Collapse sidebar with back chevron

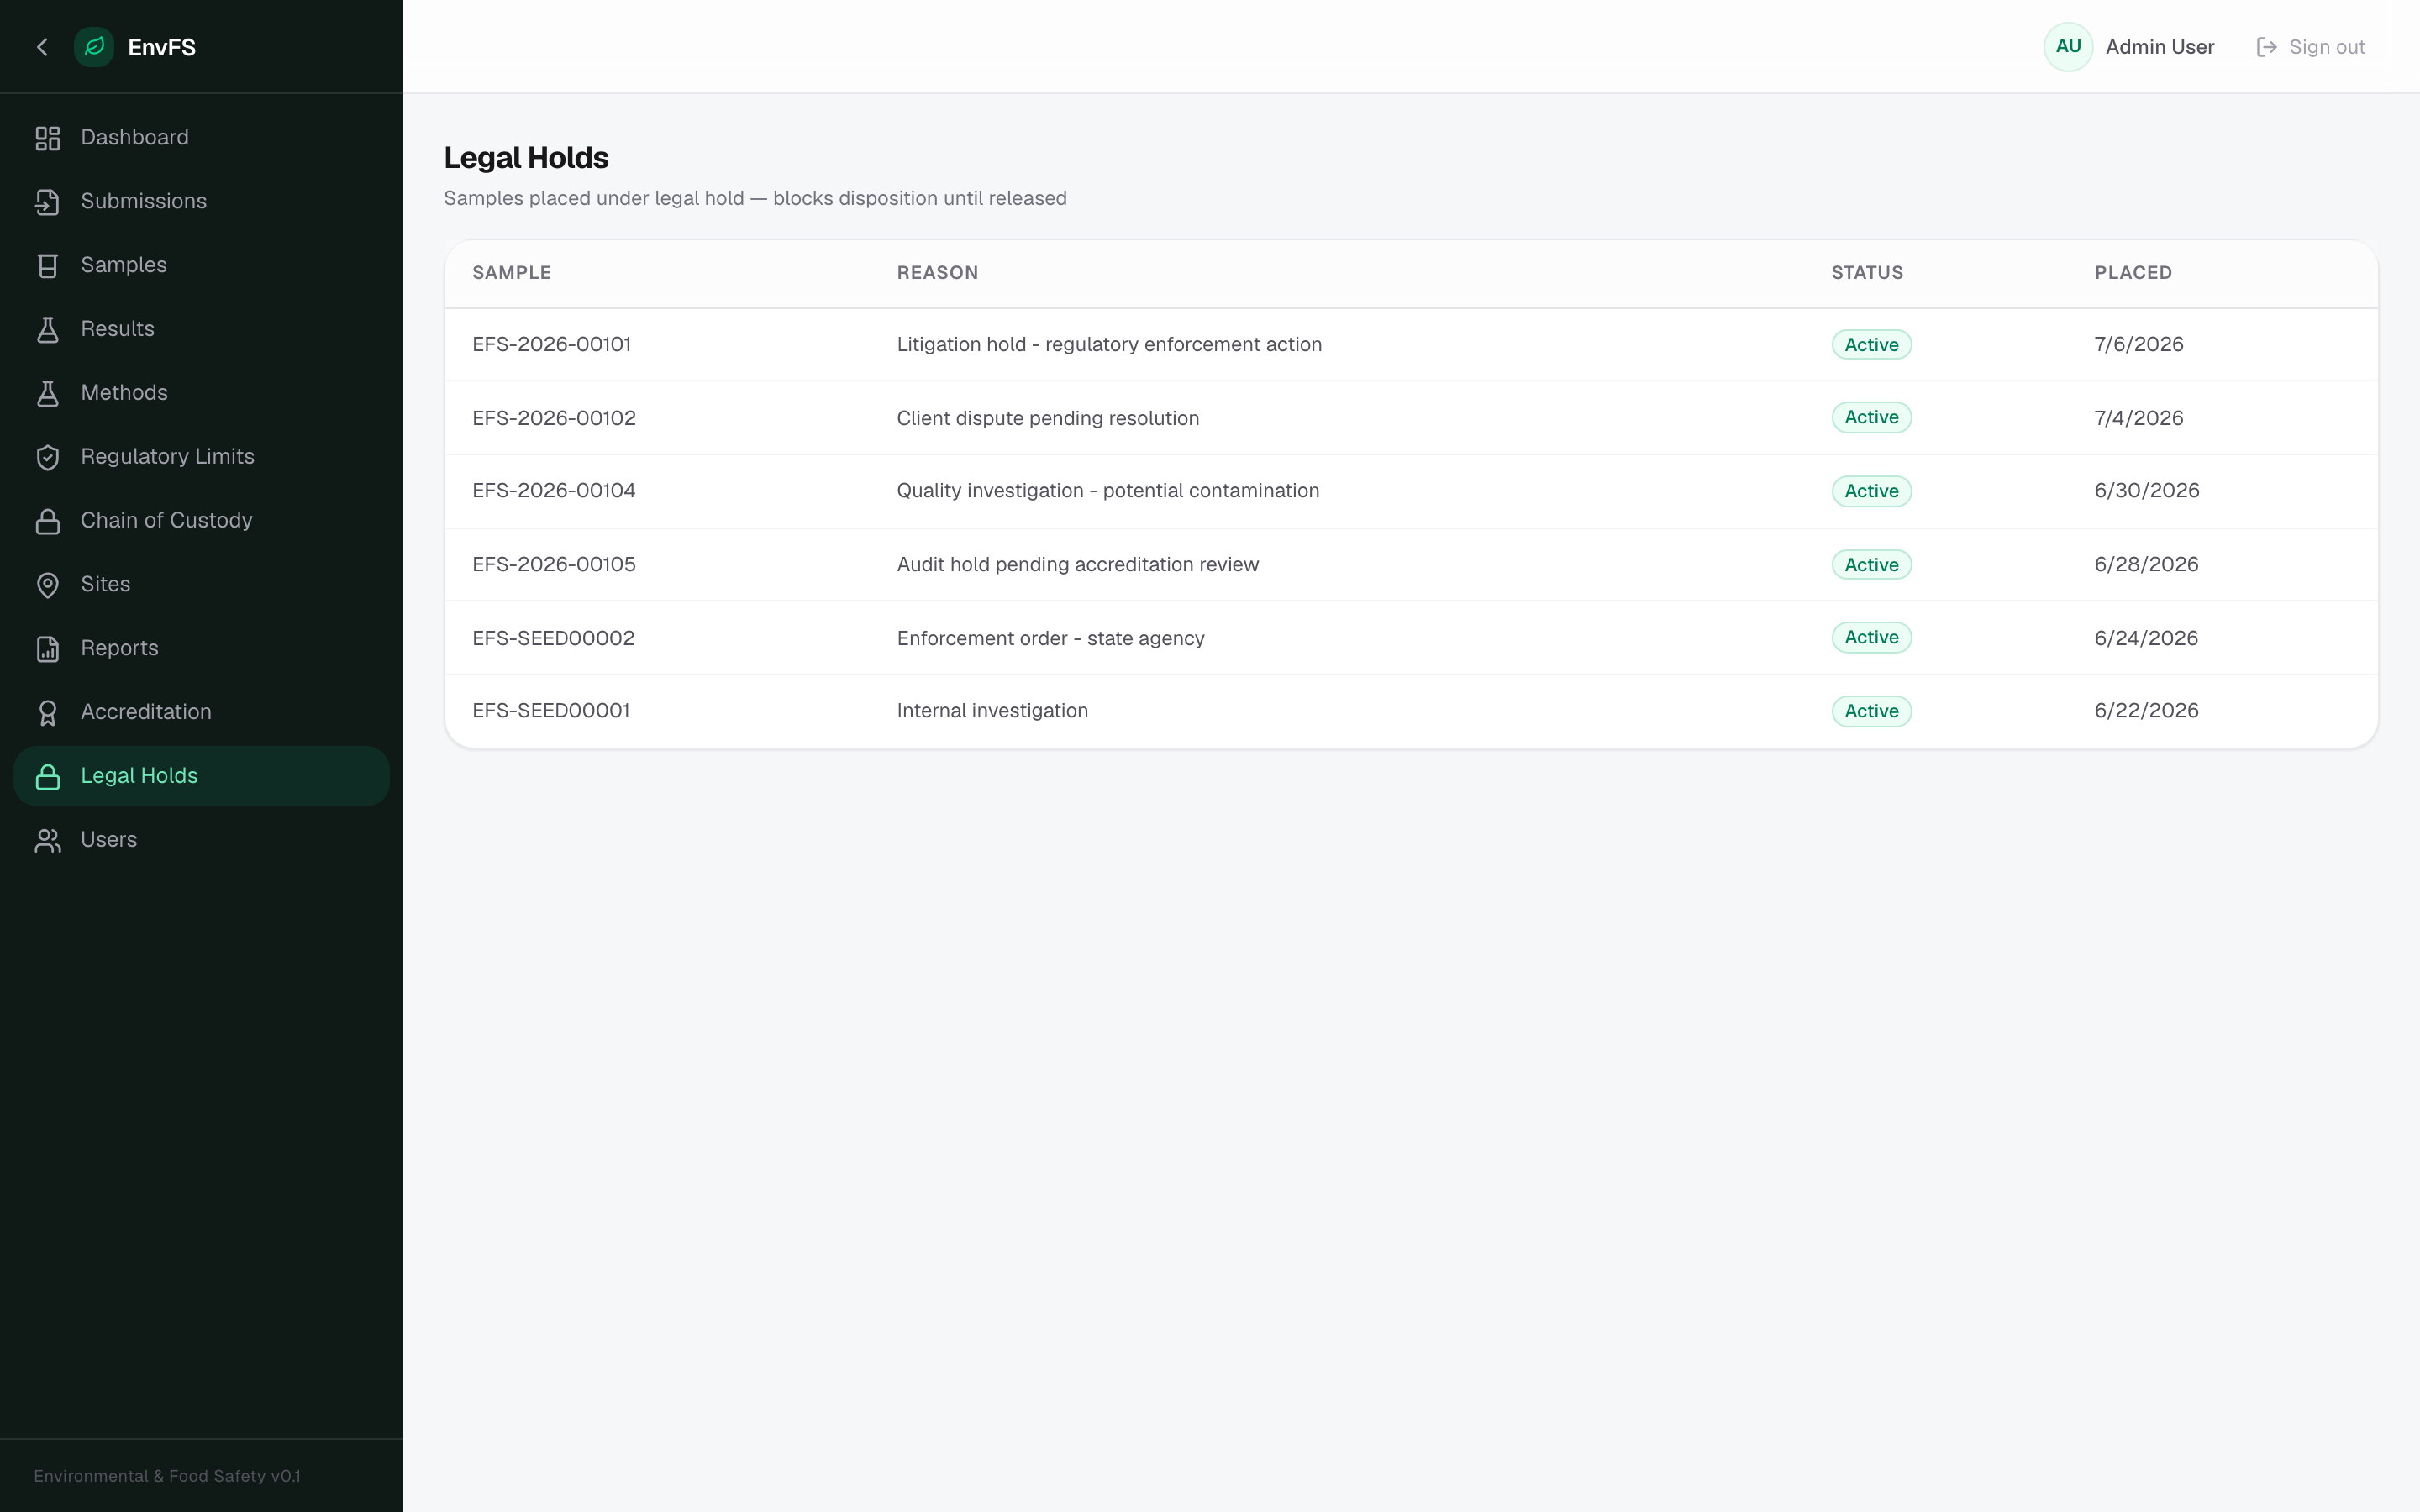tap(42, 47)
